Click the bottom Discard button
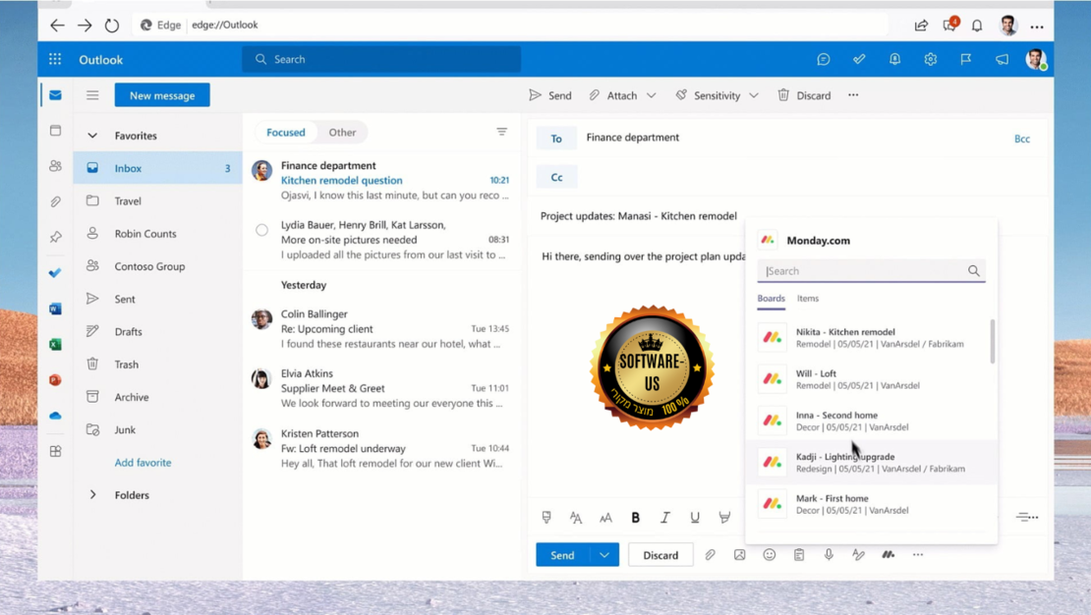 tap(660, 554)
